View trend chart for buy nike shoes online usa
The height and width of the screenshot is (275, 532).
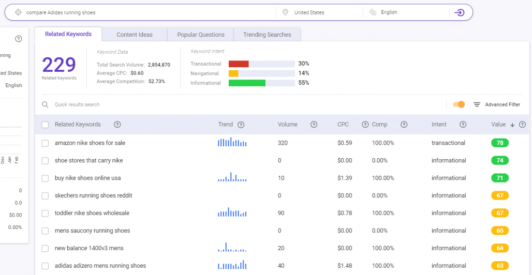click(232, 177)
